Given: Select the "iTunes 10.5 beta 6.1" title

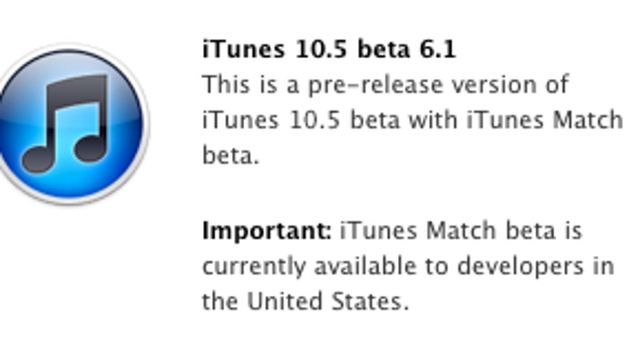Looking at the screenshot, I should [329, 50].
